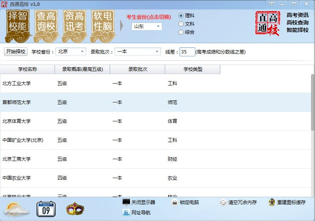Select the 理科 radio button
This screenshot has height=221, width=315.
(x=181, y=15)
